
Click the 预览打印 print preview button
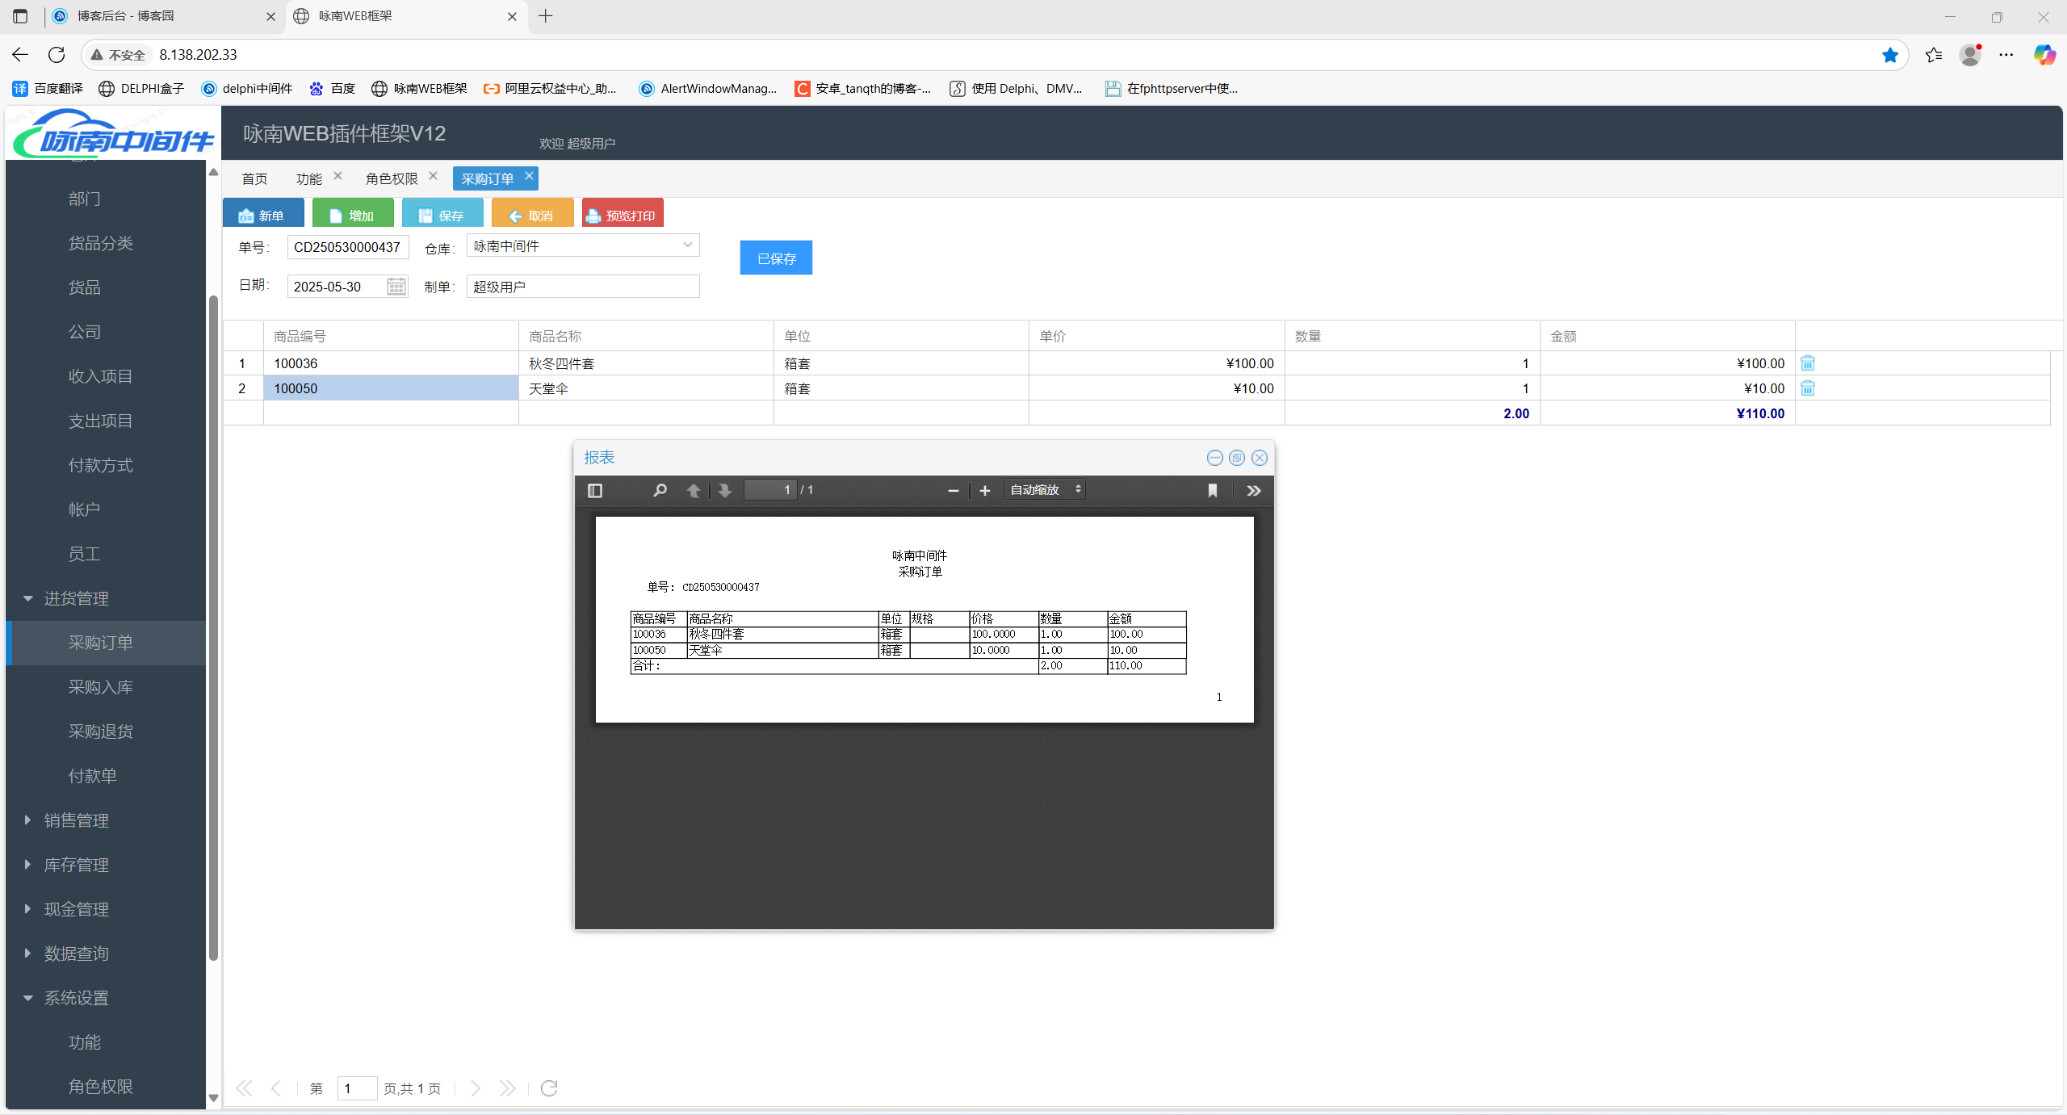click(622, 215)
